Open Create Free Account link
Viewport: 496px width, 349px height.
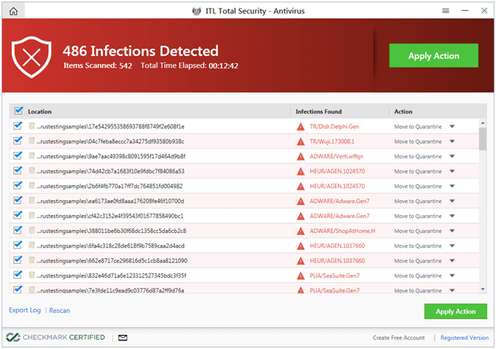click(x=399, y=338)
